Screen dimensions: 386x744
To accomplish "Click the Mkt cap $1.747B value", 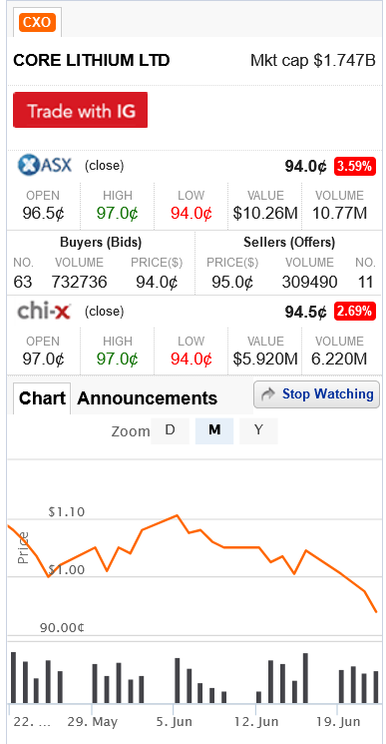I will [x=312, y=61].
